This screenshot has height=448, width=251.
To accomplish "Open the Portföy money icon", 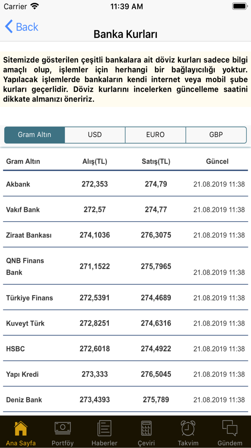I will coord(63,428).
